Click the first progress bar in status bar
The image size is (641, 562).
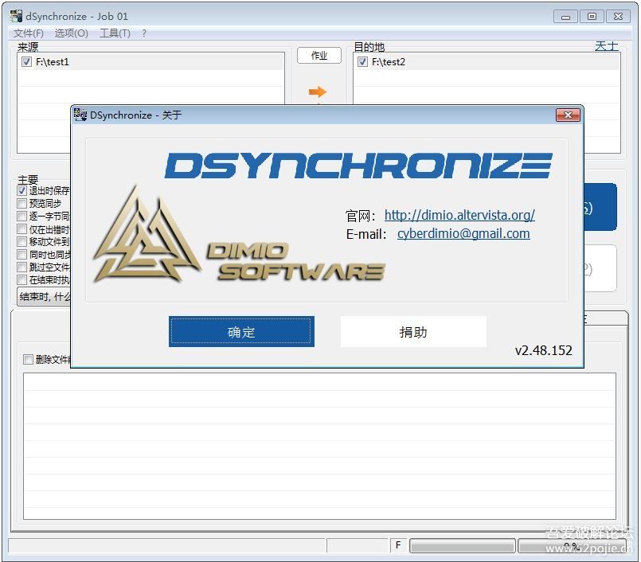pyautogui.click(x=462, y=545)
